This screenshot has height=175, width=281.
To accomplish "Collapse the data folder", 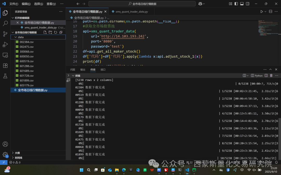I will (16, 37).
